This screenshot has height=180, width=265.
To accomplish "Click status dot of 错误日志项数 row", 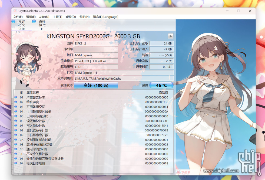I will (16, 163).
